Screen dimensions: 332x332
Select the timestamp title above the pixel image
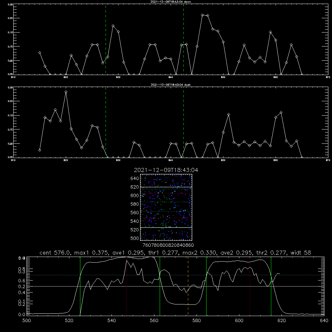pos(166,170)
